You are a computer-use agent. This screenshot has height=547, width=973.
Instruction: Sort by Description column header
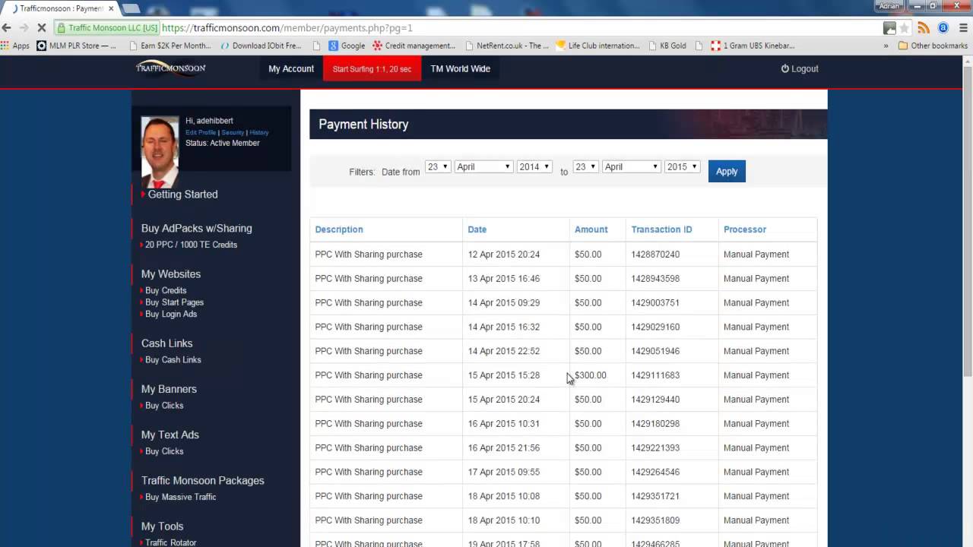pyautogui.click(x=339, y=229)
